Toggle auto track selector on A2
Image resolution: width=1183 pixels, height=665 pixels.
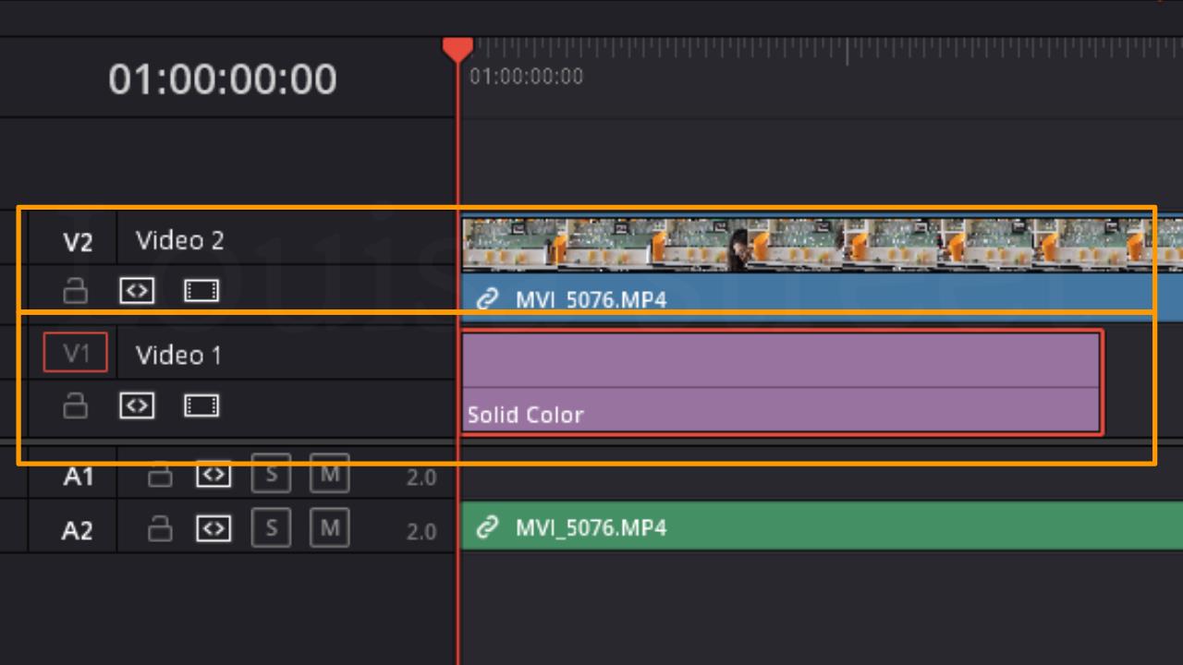(x=213, y=528)
